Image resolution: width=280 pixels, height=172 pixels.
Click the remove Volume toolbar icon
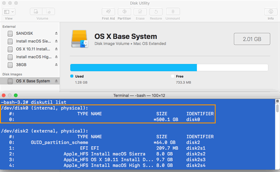pos(48,12)
